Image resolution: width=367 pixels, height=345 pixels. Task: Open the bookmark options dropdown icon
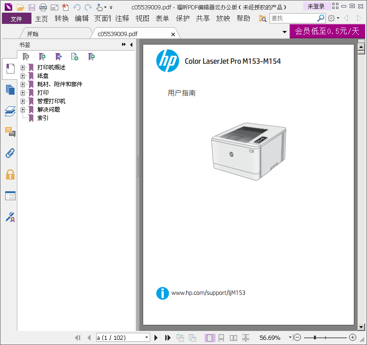click(x=92, y=57)
